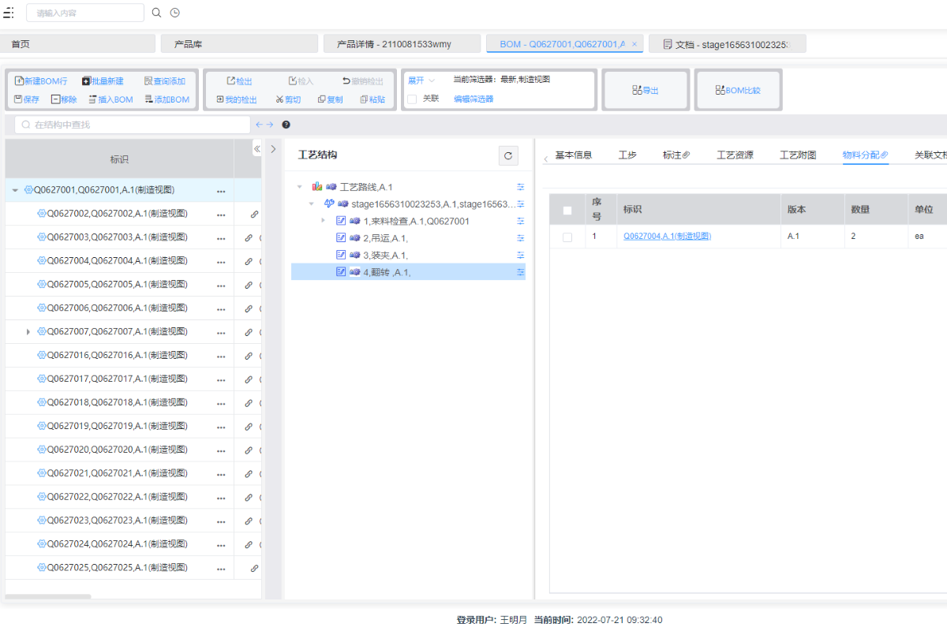Open the Q0627004,A.1(制造视图) link
Screen dimensions: 947x631
(667, 237)
